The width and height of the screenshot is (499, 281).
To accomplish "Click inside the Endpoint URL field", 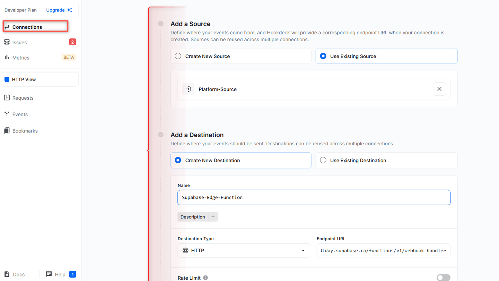I will tap(383, 250).
